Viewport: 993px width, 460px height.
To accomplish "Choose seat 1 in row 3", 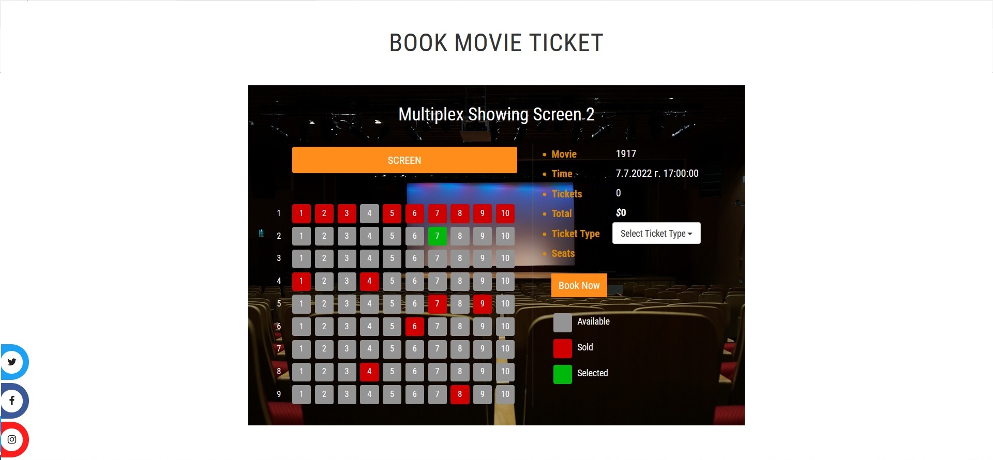I will 302,258.
